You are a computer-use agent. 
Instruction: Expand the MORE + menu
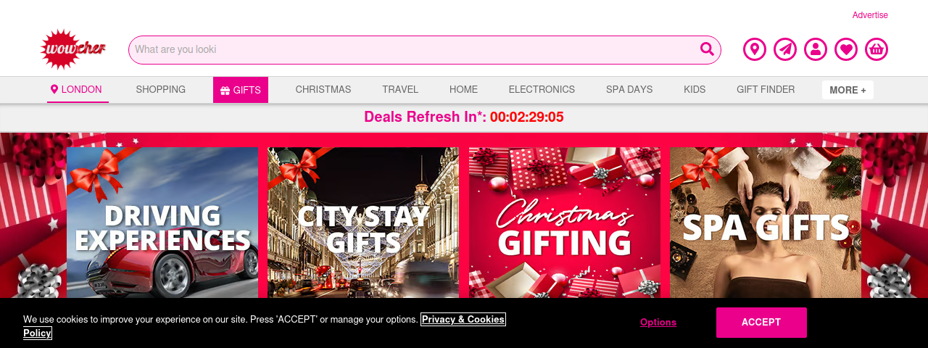pos(848,90)
